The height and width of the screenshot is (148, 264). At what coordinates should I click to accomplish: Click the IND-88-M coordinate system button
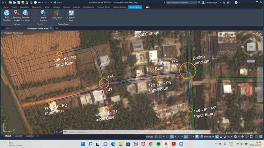[207, 137]
